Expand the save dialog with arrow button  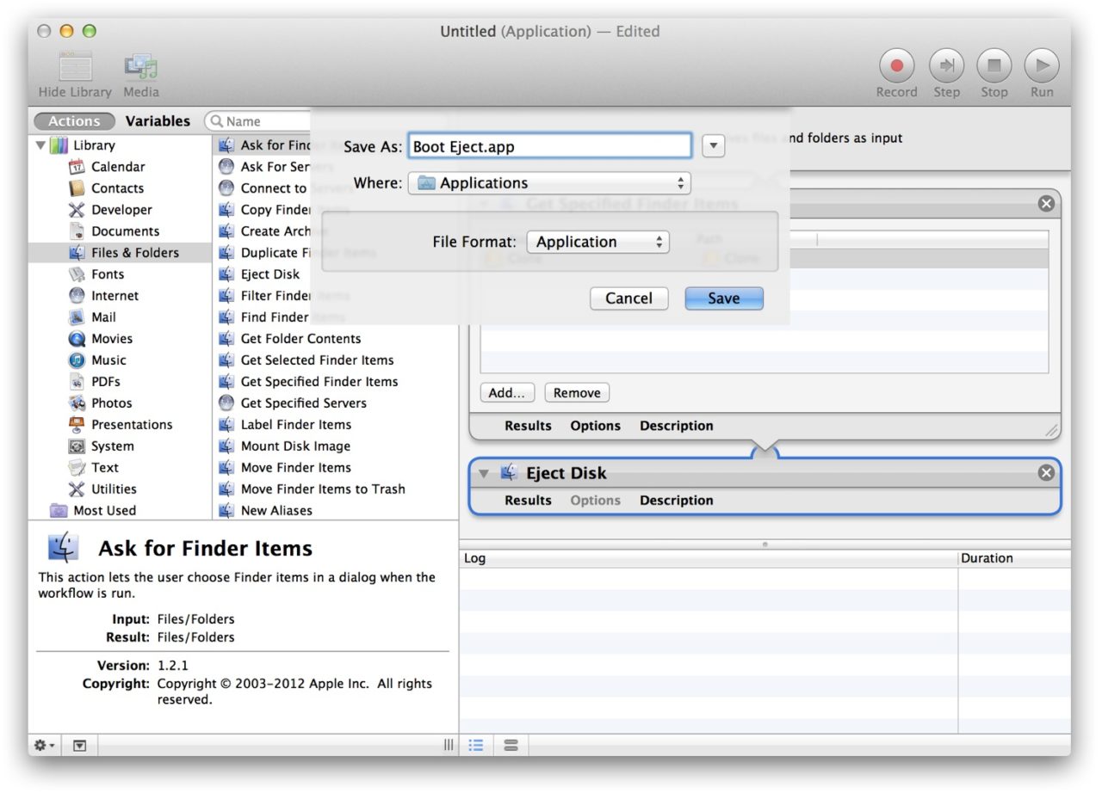[x=713, y=146]
